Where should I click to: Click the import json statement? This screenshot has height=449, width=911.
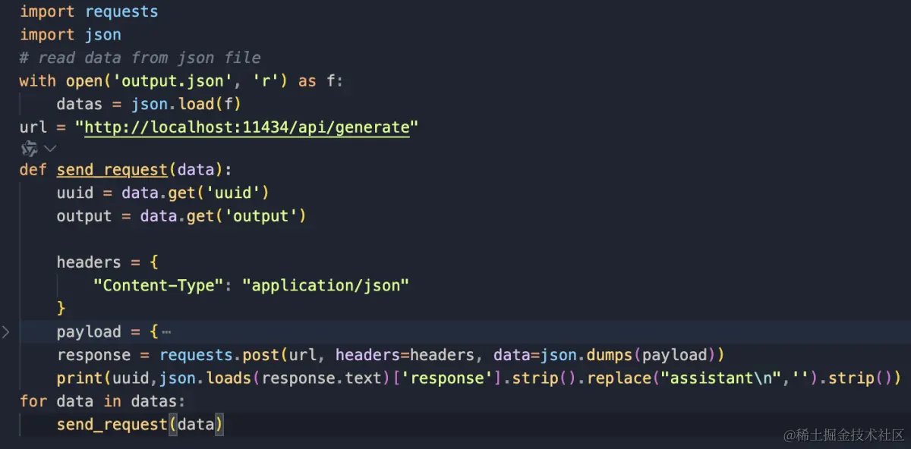(x=70, y=34)
